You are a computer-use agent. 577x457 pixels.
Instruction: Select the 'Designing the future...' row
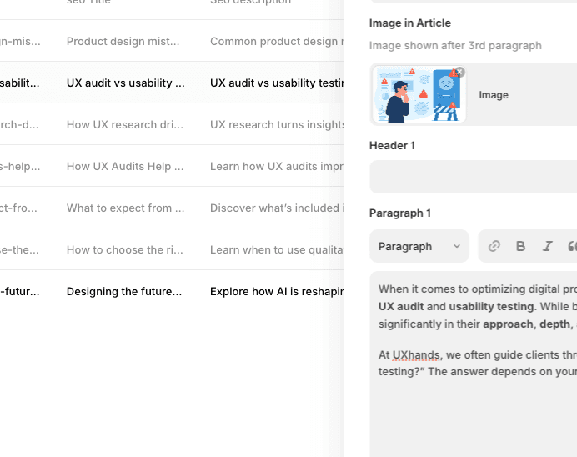point(125,292)
